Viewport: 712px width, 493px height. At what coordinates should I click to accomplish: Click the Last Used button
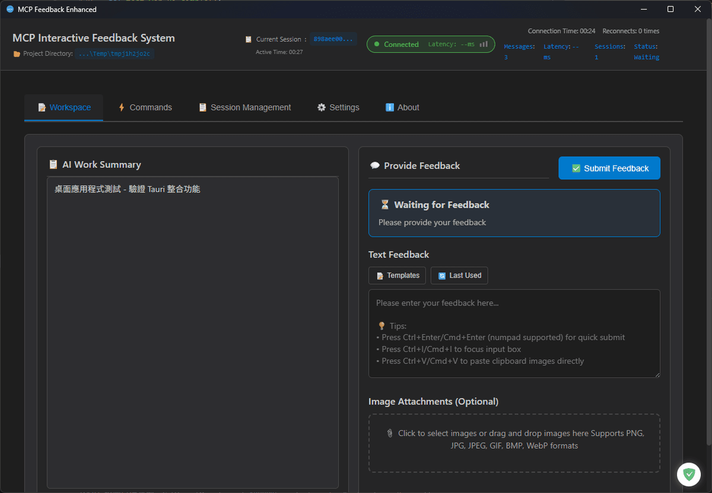[x=459, y=275]
